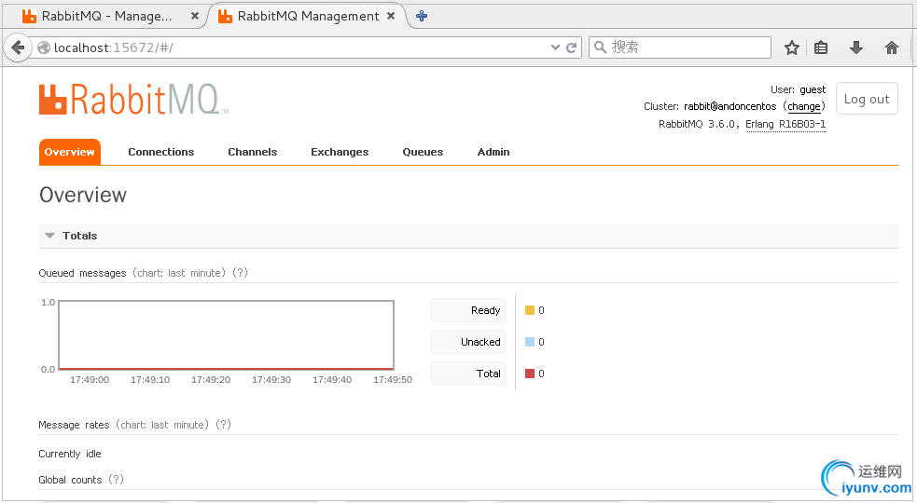Click the 'RabbitMQ 3.6.0' version text

[x=698, y=124]
